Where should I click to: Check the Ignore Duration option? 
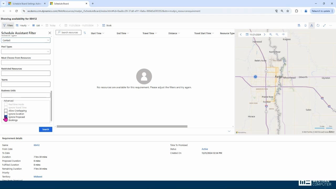(6, 114)
